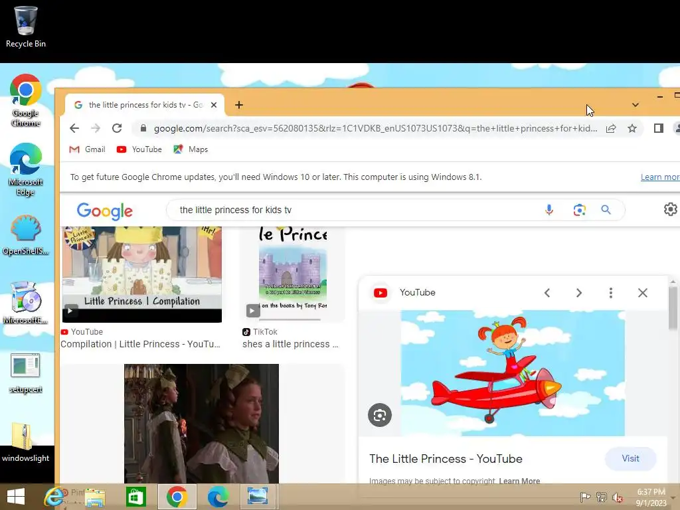View site information lock icon

pos(143,128)
